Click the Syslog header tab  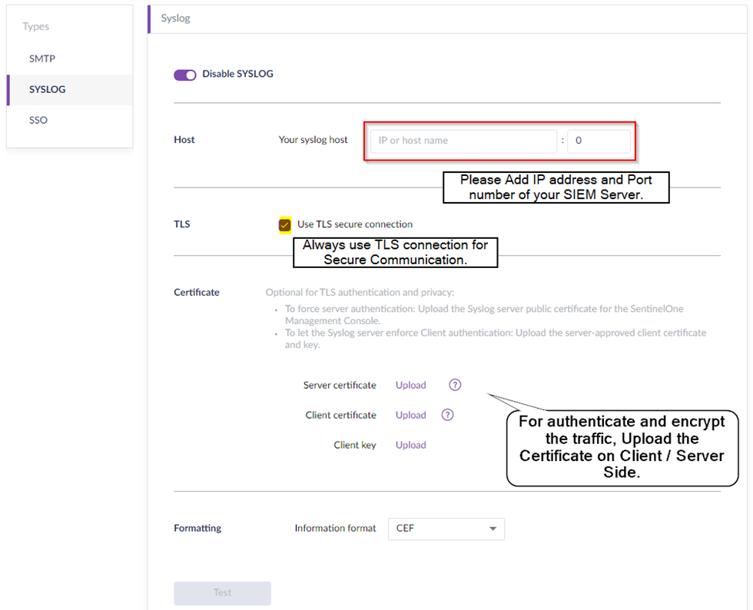[x=176, y=18]
